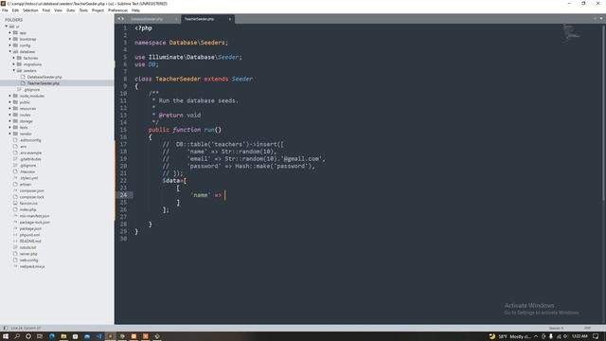Open the Goto menu

pyautogui.click(x=71, y=10)
